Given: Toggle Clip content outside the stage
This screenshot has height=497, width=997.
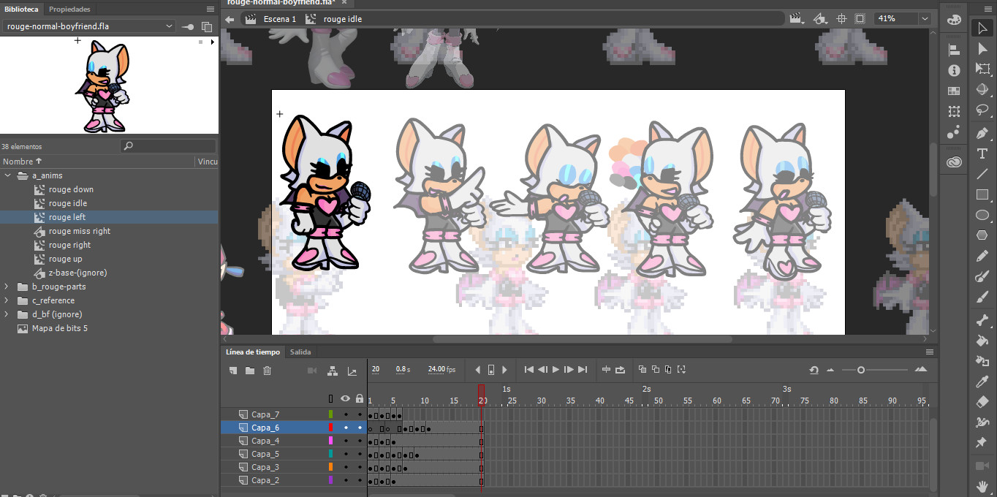Looking at the screenshot, I should tap(860, 18).
